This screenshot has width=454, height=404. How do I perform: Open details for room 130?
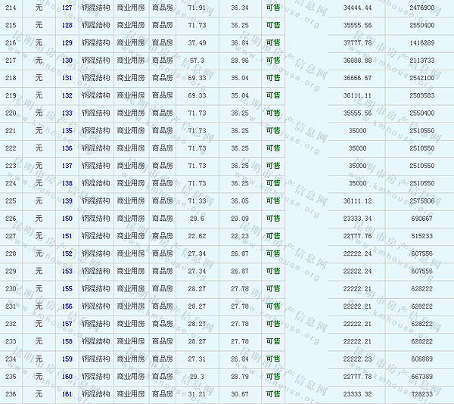tap(67, 61)
